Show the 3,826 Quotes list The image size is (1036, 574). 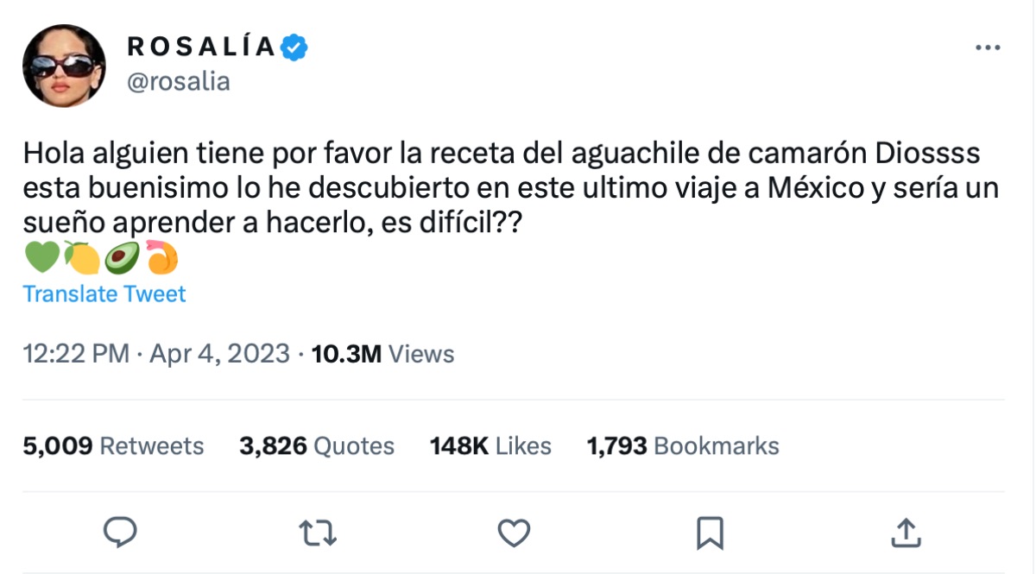point(317,445)
